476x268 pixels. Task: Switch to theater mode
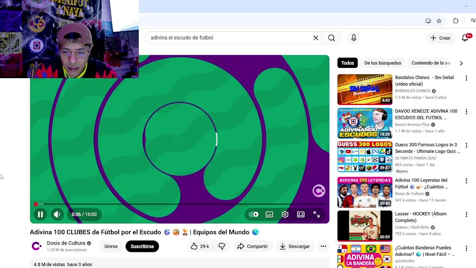[301, 214]
